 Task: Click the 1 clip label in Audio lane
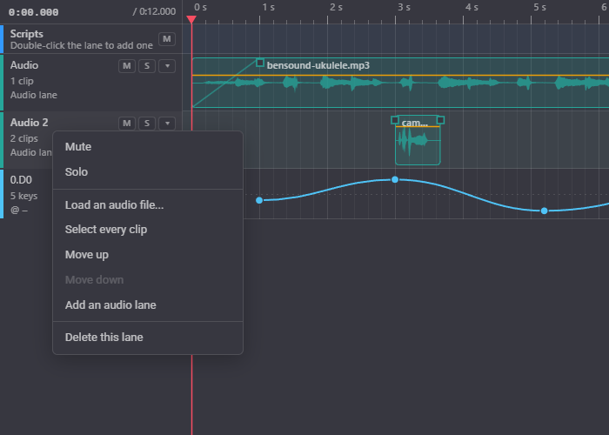[22, 81]
